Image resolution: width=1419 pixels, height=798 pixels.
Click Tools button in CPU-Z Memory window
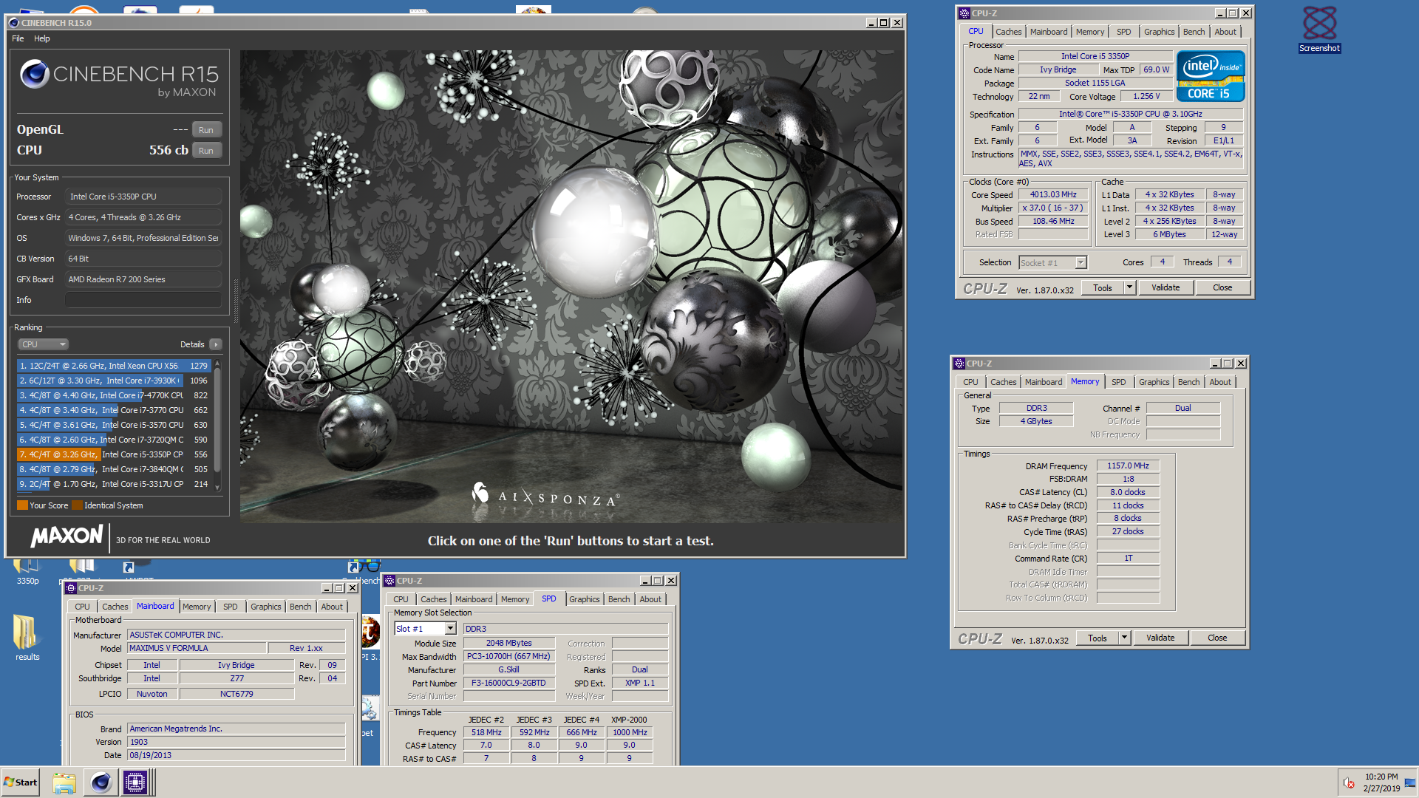(1098, 638)
